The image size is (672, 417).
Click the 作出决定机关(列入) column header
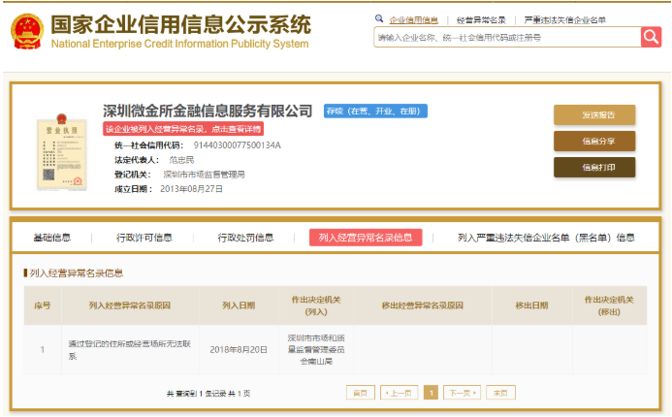(316, 305)
